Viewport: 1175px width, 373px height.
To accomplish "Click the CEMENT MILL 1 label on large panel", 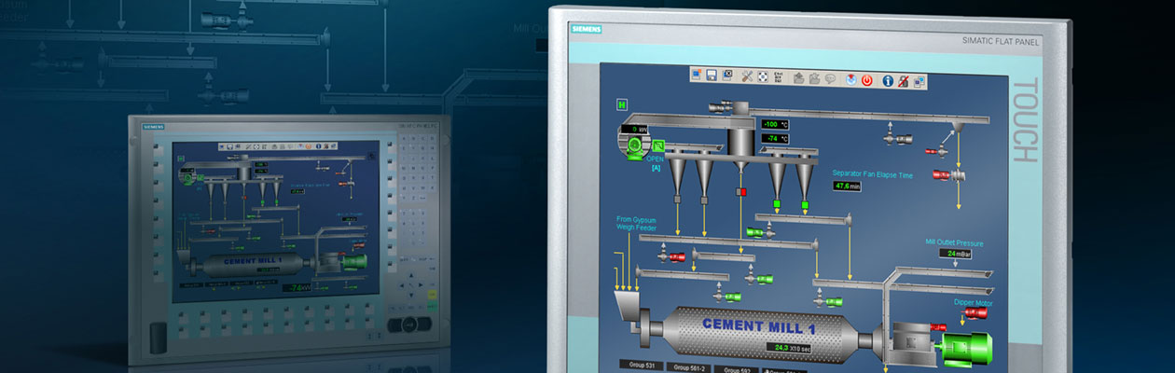I will (759, 325).
